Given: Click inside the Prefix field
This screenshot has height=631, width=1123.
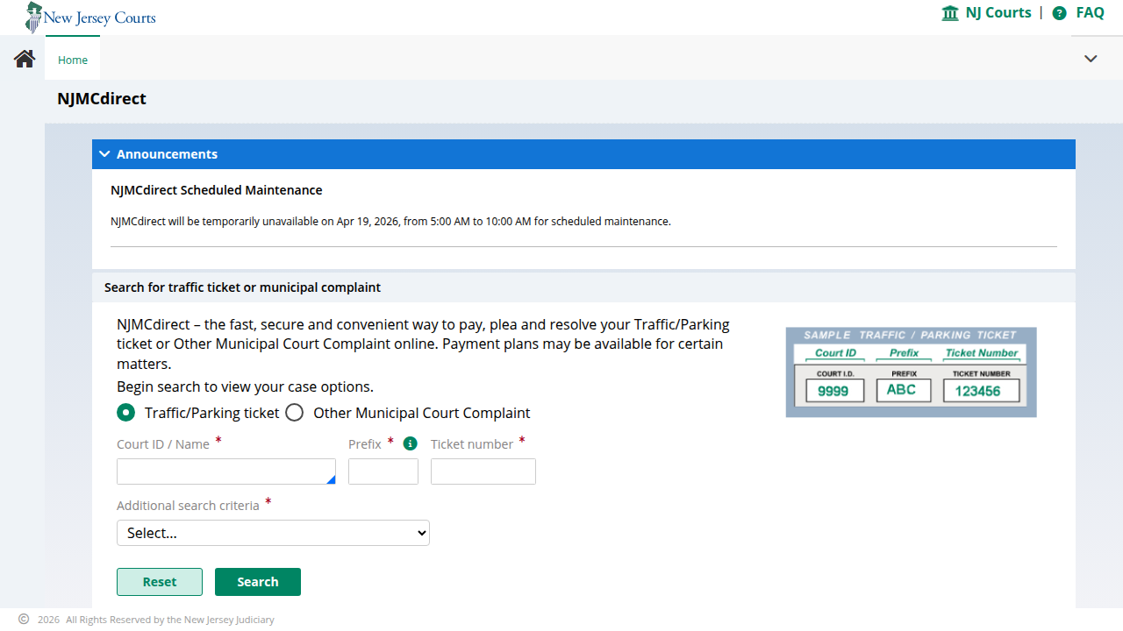Looking at the screenshot, I should coord(383,471).
